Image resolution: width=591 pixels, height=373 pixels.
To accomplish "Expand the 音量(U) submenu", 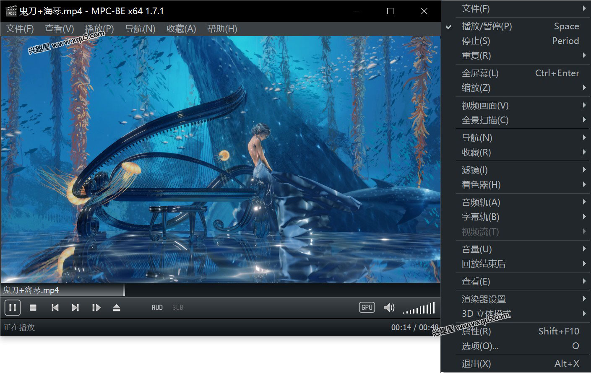I will [516, 249].
